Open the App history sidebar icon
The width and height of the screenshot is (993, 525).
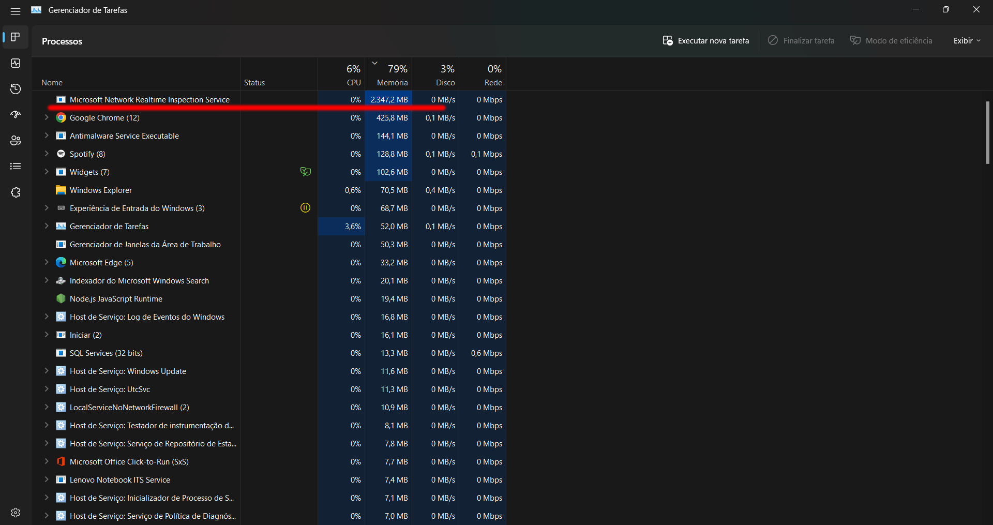point(16,89)
